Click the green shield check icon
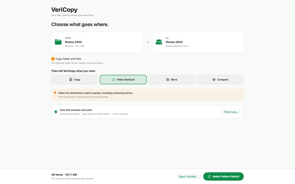Image resolution: width=295 pixels, height=184 pixels. click(56, 112)
